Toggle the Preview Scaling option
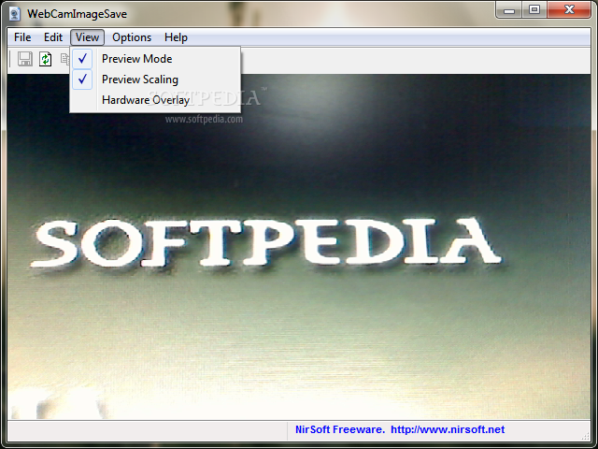 click(x=155, y=80)
